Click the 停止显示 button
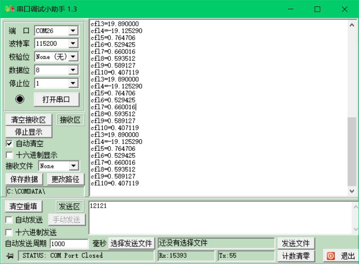 (x=29, y=132)
